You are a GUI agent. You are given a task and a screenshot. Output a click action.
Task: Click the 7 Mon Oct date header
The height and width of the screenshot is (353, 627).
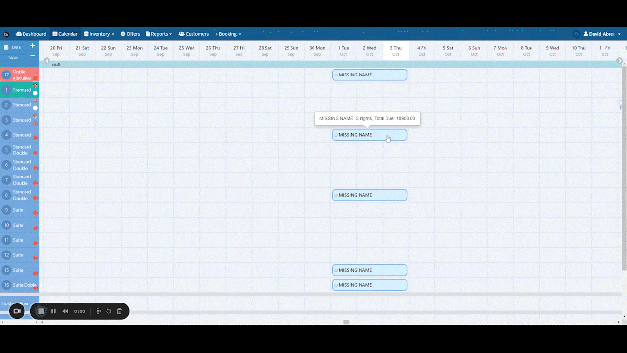[x=500, y=51]
